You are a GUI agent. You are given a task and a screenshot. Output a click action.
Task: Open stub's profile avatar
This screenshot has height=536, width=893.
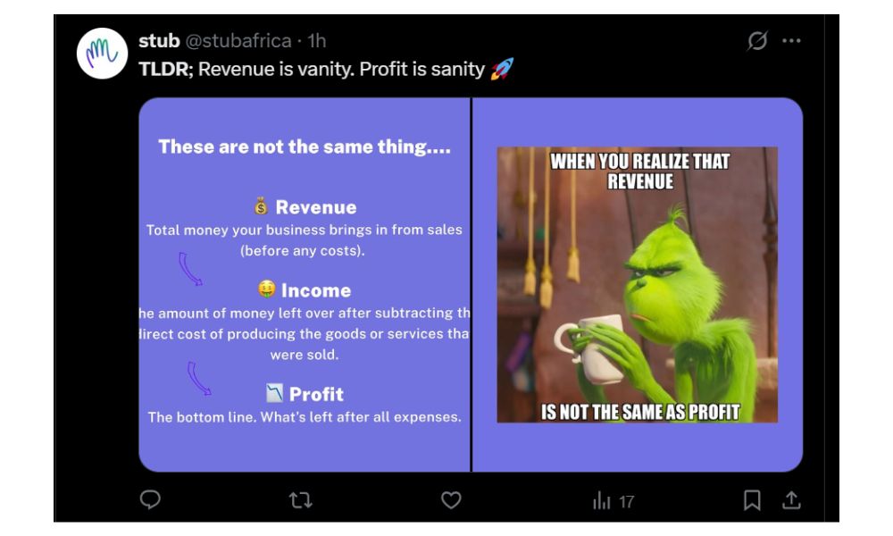pyautogui.click(x=102, y=53)
